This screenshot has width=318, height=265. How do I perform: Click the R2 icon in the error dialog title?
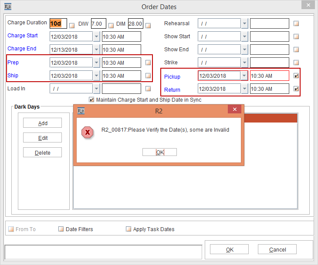click(81, 111)
